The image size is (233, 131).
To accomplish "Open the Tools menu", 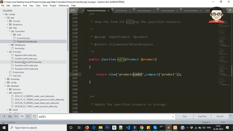I will (x=45, y=5).
